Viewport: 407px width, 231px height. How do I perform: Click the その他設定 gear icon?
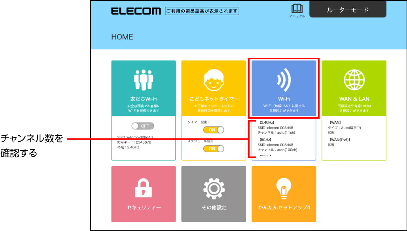214,188
